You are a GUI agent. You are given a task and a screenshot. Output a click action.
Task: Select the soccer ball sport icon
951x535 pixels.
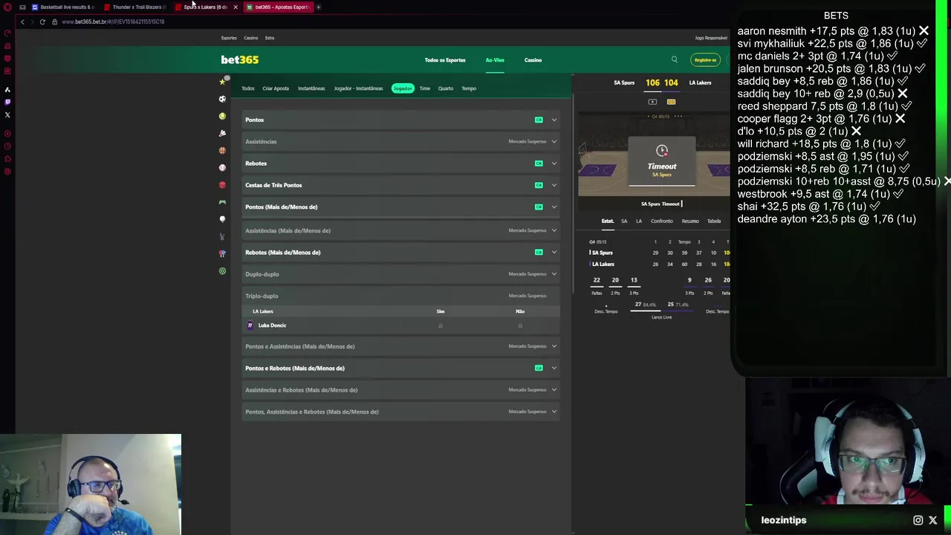pyautogui.click(x=222, y=99)
